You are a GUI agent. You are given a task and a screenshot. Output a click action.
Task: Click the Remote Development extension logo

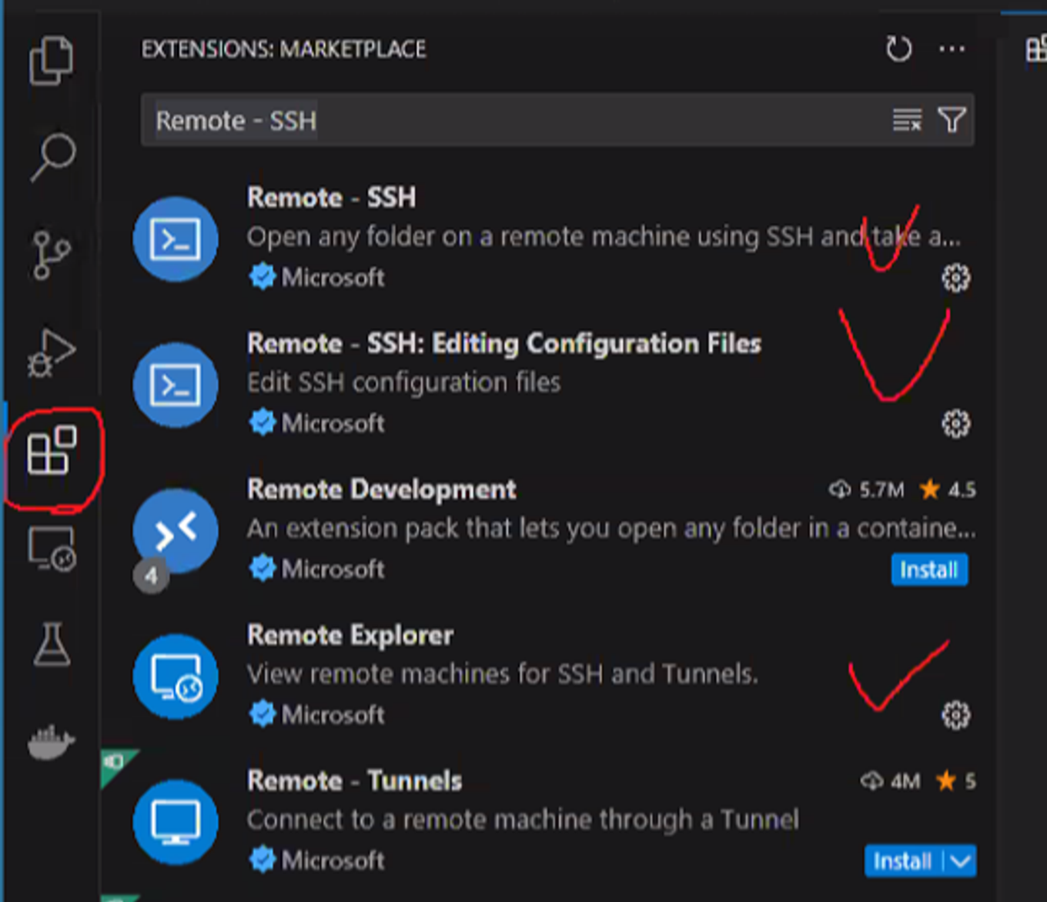tap(176, 530)
